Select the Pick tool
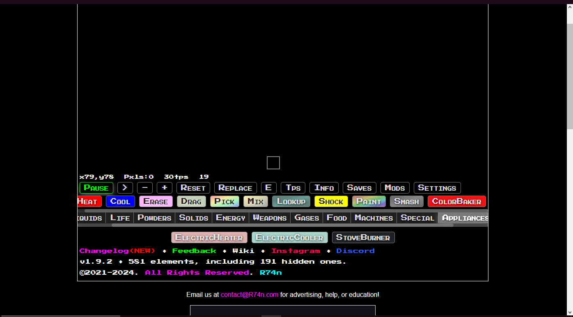 tap(225, 201)
